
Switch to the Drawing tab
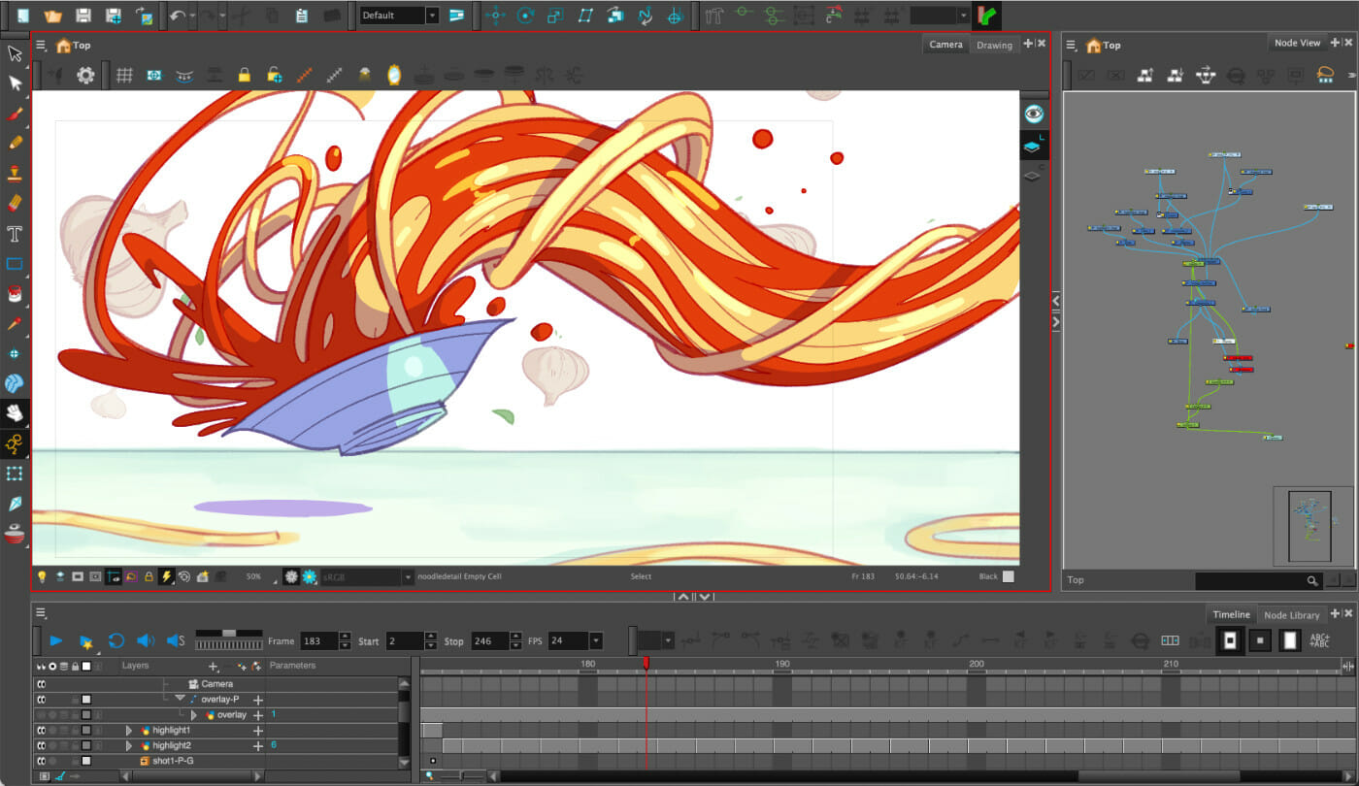(994, 45)
